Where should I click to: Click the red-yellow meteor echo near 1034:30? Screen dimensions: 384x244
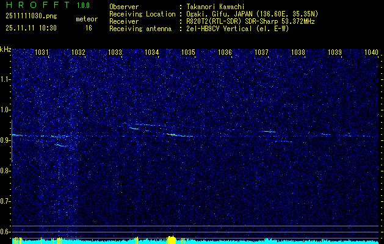pos(172,134)
